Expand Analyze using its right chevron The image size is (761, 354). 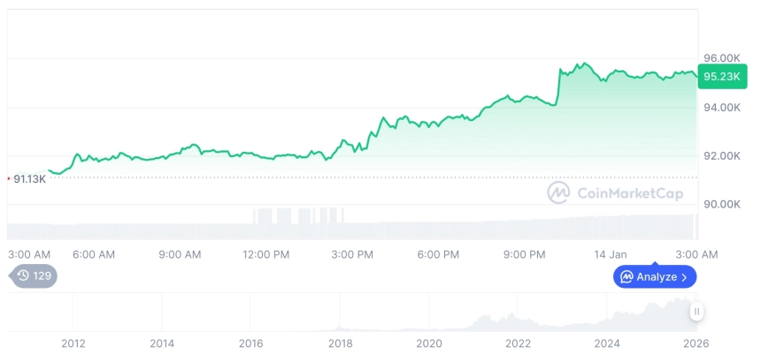(684, 277)
